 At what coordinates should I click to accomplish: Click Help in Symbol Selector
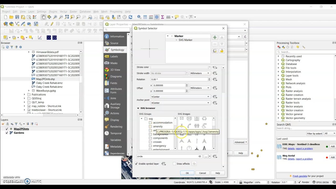pos(218,173)
